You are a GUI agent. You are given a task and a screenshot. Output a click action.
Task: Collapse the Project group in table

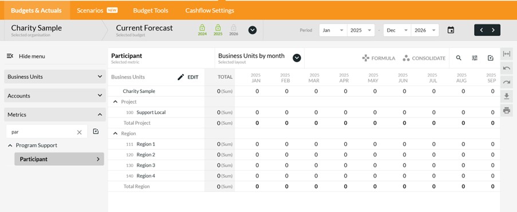(115, 102)
